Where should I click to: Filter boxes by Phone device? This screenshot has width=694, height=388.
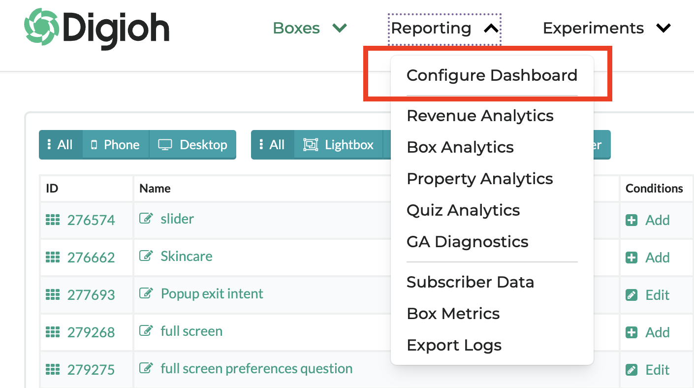point(116,145)
